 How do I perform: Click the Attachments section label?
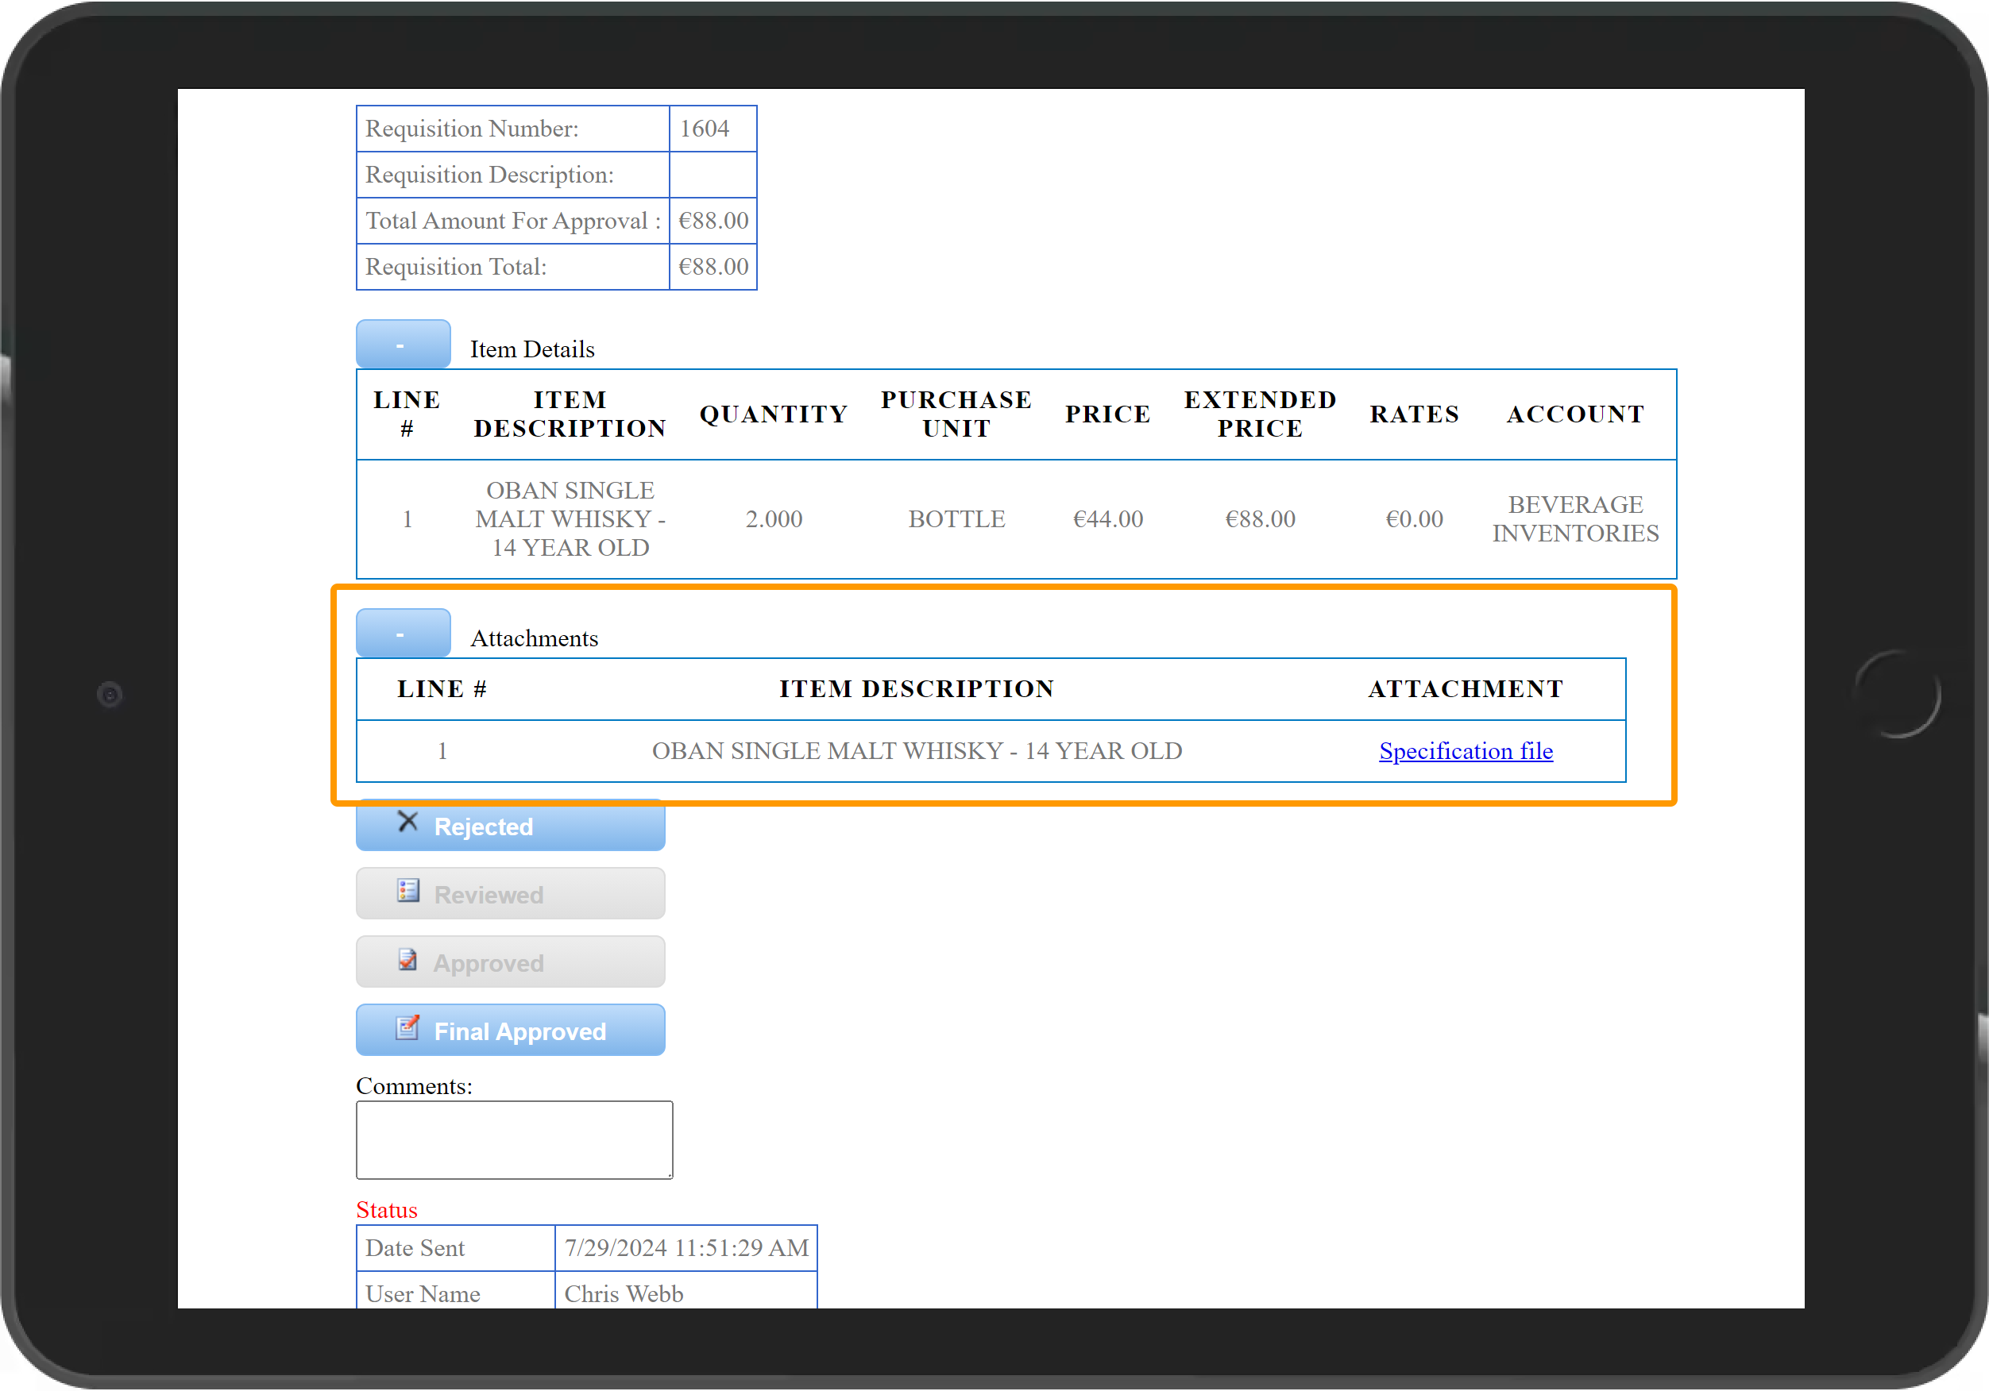535,639
